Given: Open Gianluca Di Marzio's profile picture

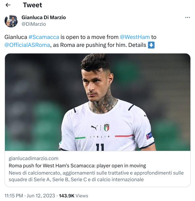Looking at the screenshot, I should point(11,21).
